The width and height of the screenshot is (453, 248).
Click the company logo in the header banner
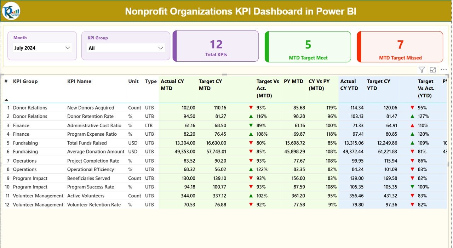pos(11,11)
